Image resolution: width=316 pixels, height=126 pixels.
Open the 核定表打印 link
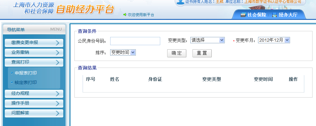[26, 83]
